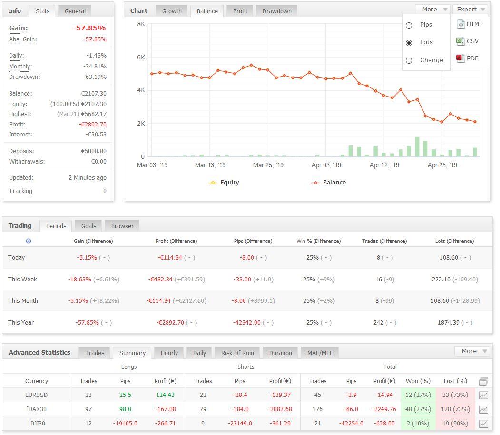Click the PDF export icon
The image size is (500, 435).
click(x=460, y=58)
